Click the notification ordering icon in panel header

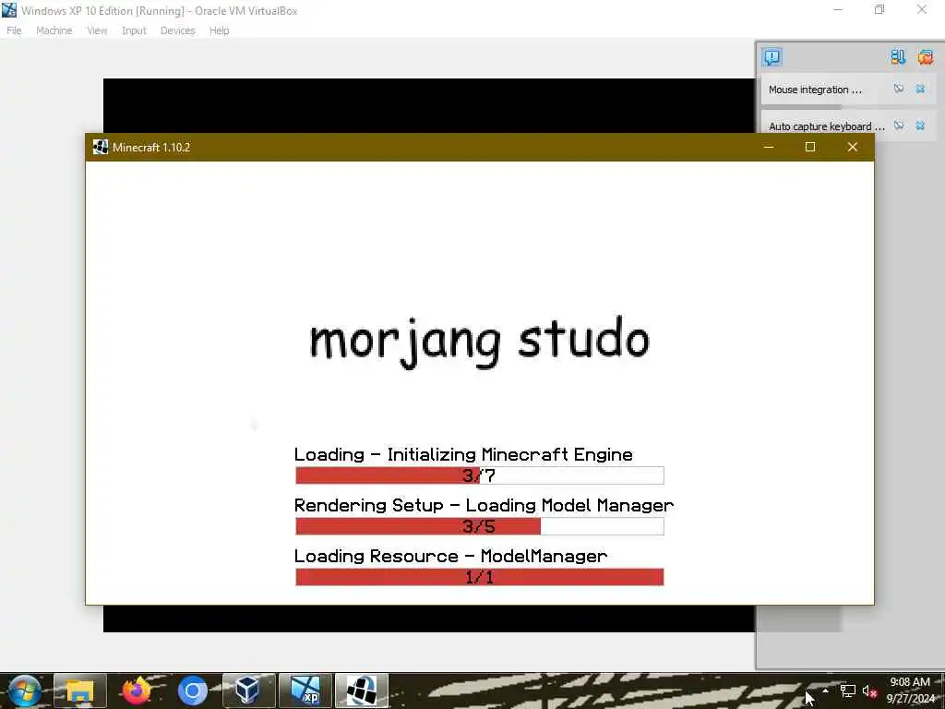point(897,57)
